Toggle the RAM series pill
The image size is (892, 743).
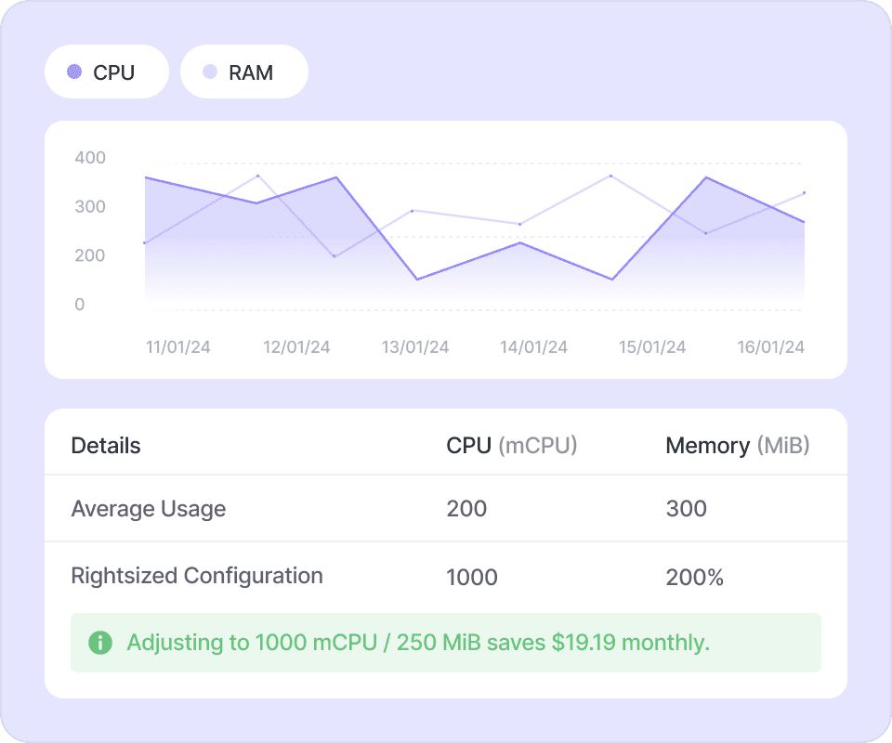tap(243, 72)
